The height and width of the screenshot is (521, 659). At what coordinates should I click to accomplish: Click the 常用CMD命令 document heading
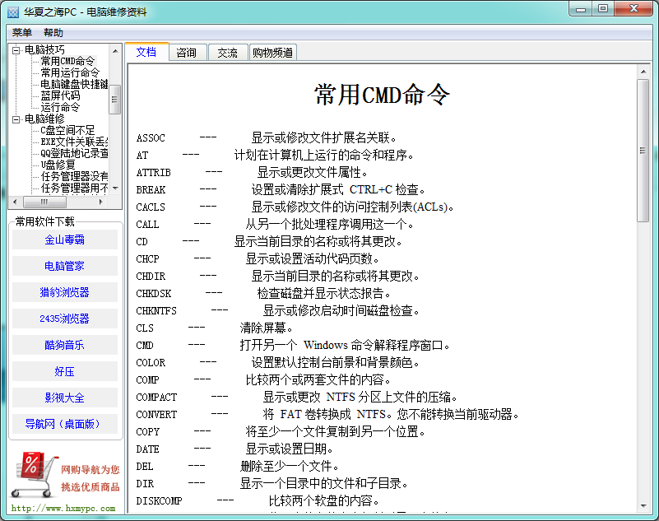coord(382,94)
